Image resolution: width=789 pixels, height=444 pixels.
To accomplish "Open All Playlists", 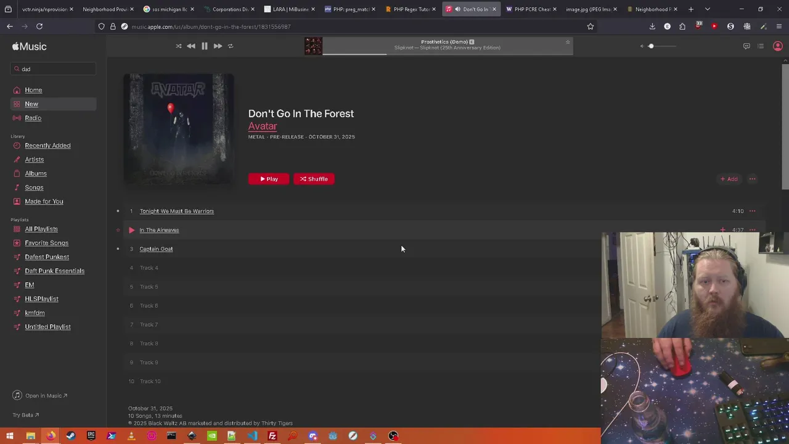I will 41,229.
